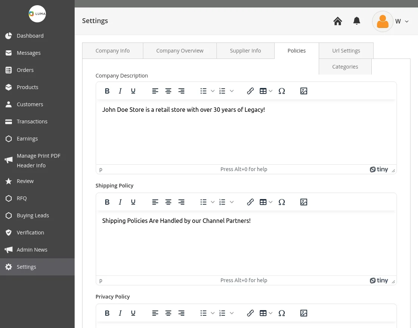The height and width of the screenshot is (328, 418).
Task: Expand numbered list styles in Shipping Policy
Action: pyautogui.click(x=232, y=202)
